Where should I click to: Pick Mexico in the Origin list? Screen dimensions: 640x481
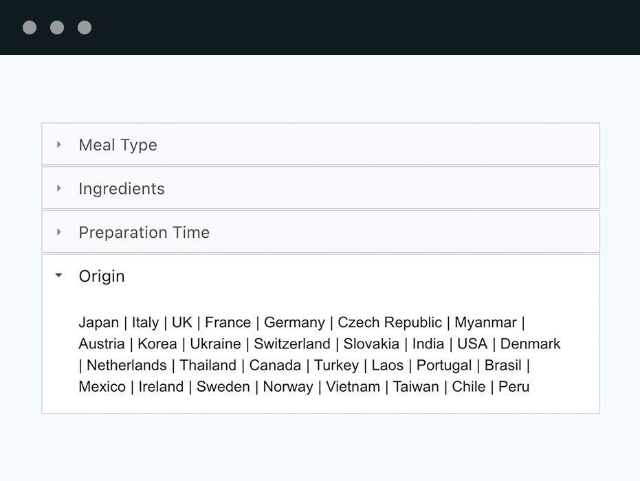point(102,387)
